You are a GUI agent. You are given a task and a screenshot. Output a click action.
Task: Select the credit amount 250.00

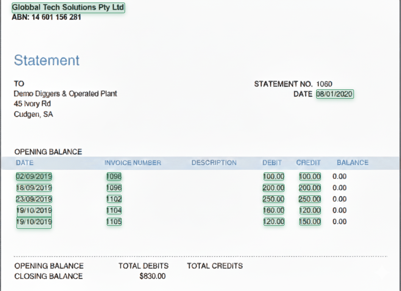(310, 199)
